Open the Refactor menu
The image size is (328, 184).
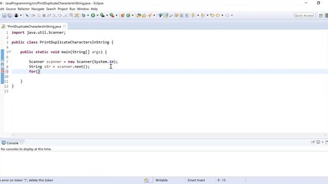pyautogui.click(x=24, y=9)
